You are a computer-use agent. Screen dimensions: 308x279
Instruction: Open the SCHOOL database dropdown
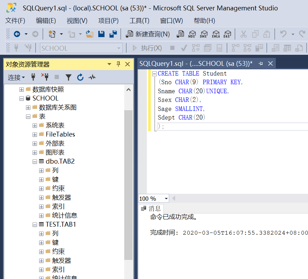pyautogui.click(x=119, y=48)
